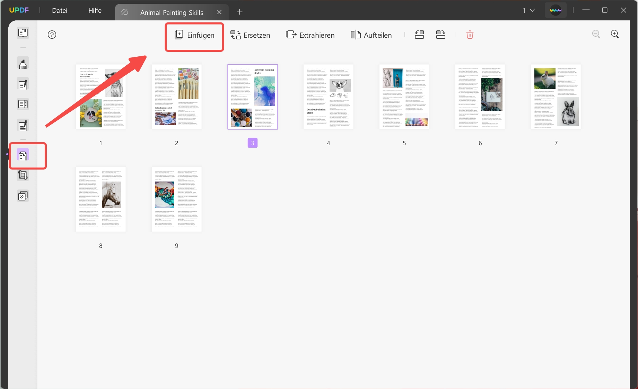
Task: Open the Hilfe menu
Action: 95,10
